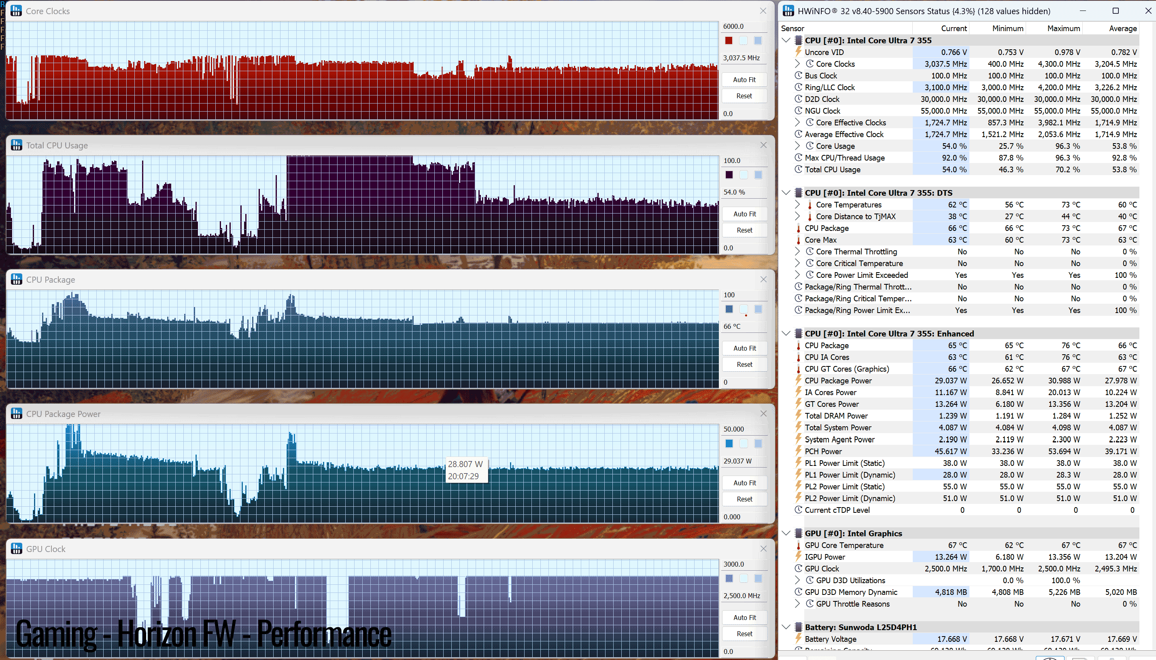1156x660 pixels.
Task: Click Reset in Total CPU Usage graph
Action: tap(744, 230)
